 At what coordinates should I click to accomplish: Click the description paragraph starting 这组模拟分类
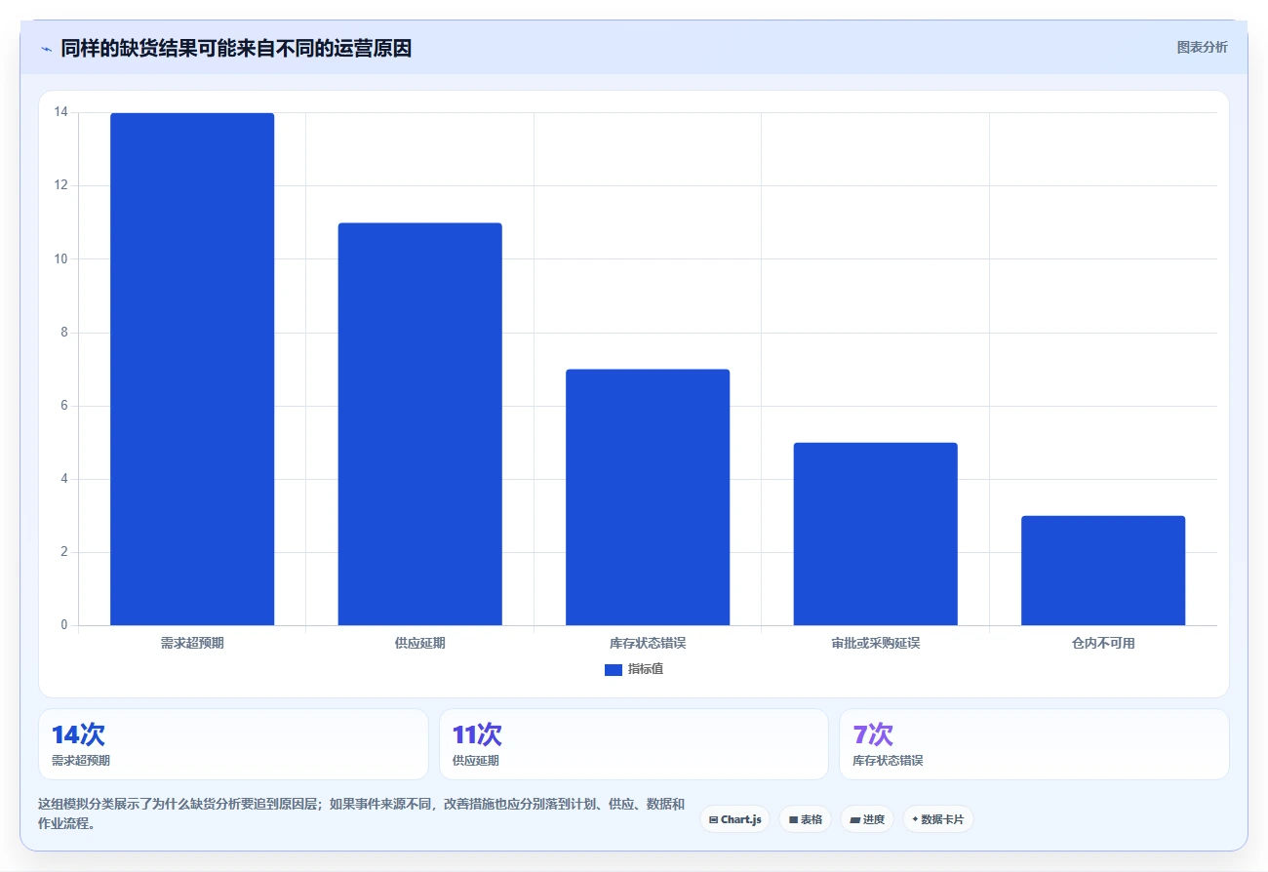361,813
